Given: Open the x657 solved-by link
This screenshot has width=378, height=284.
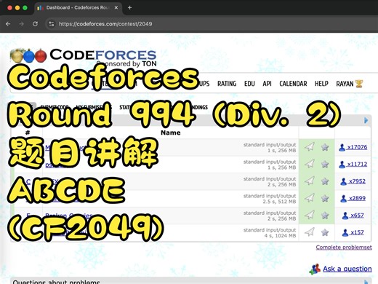Looking at the screenshot, I should coord(357,216).
